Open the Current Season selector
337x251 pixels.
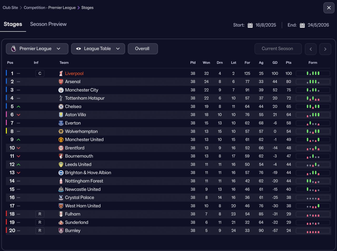(x=278, y=49)
